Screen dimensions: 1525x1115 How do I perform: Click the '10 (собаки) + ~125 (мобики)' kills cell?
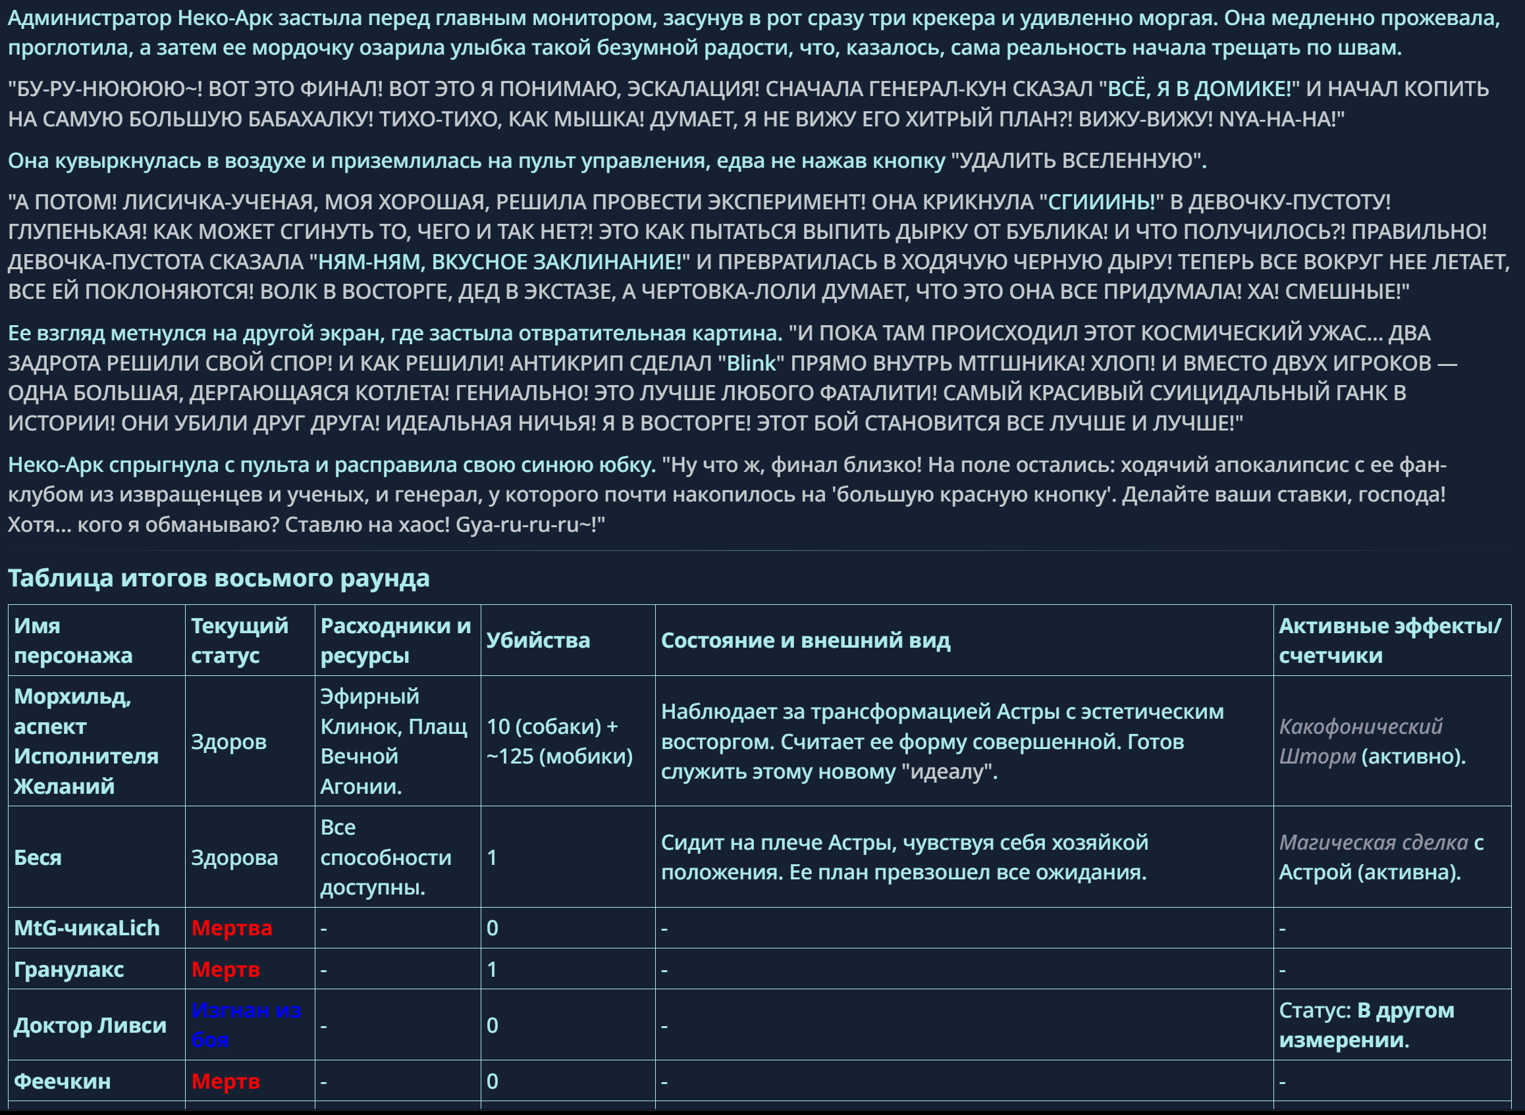559,741
